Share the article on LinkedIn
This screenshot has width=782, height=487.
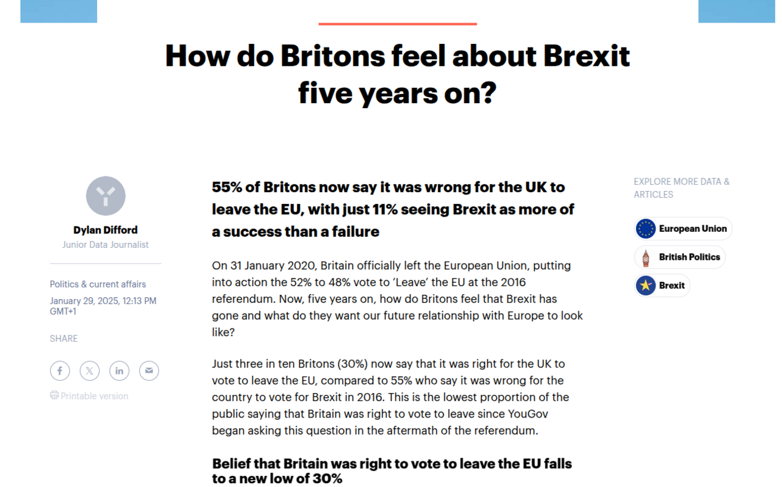[119, 370]
